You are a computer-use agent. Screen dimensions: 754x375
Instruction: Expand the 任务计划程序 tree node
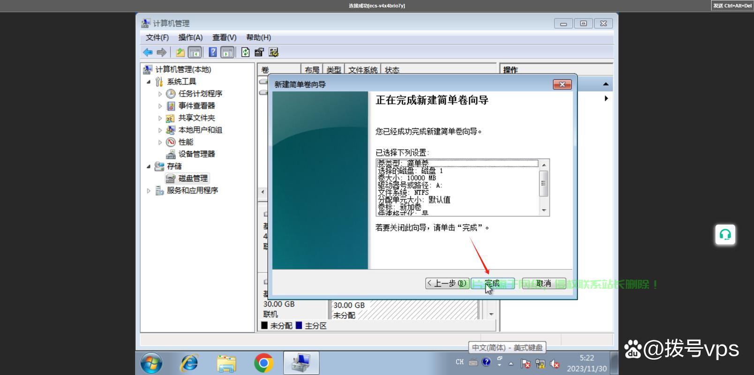pyautogui.click(x=160, y=94)
